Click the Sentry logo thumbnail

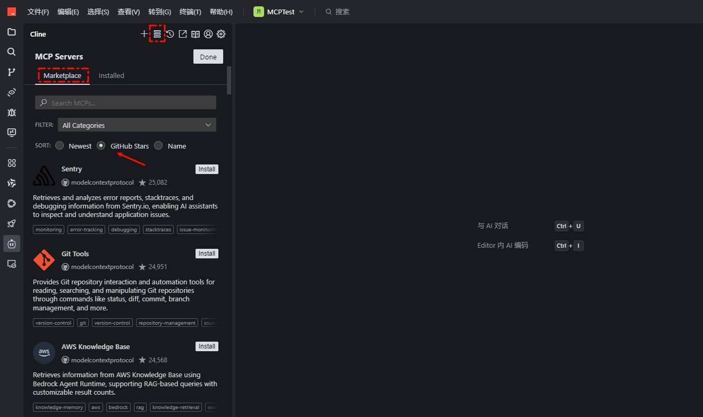coord(44,176)
